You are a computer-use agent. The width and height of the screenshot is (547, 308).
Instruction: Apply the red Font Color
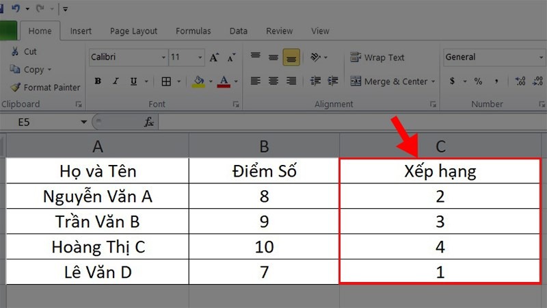224,81
